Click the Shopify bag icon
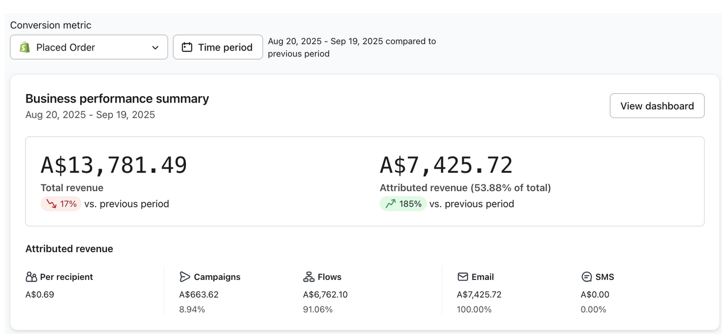Viewport: 722px width, 334px height. click(x=25, y=47)
